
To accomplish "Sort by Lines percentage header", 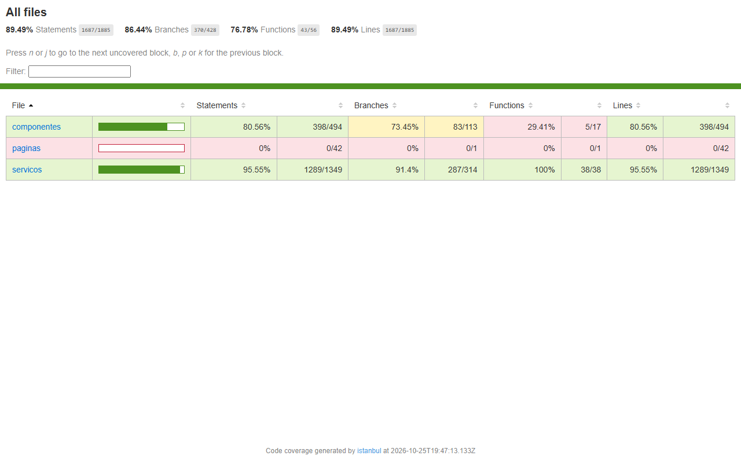I will coord(627,105).
